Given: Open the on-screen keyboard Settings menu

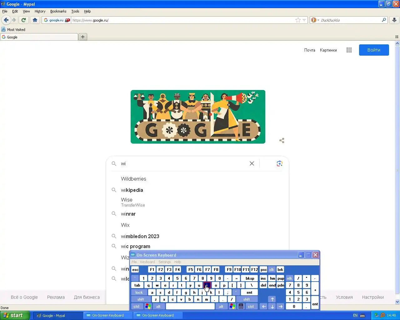Looking at the screenshot, I should point(164,262).
